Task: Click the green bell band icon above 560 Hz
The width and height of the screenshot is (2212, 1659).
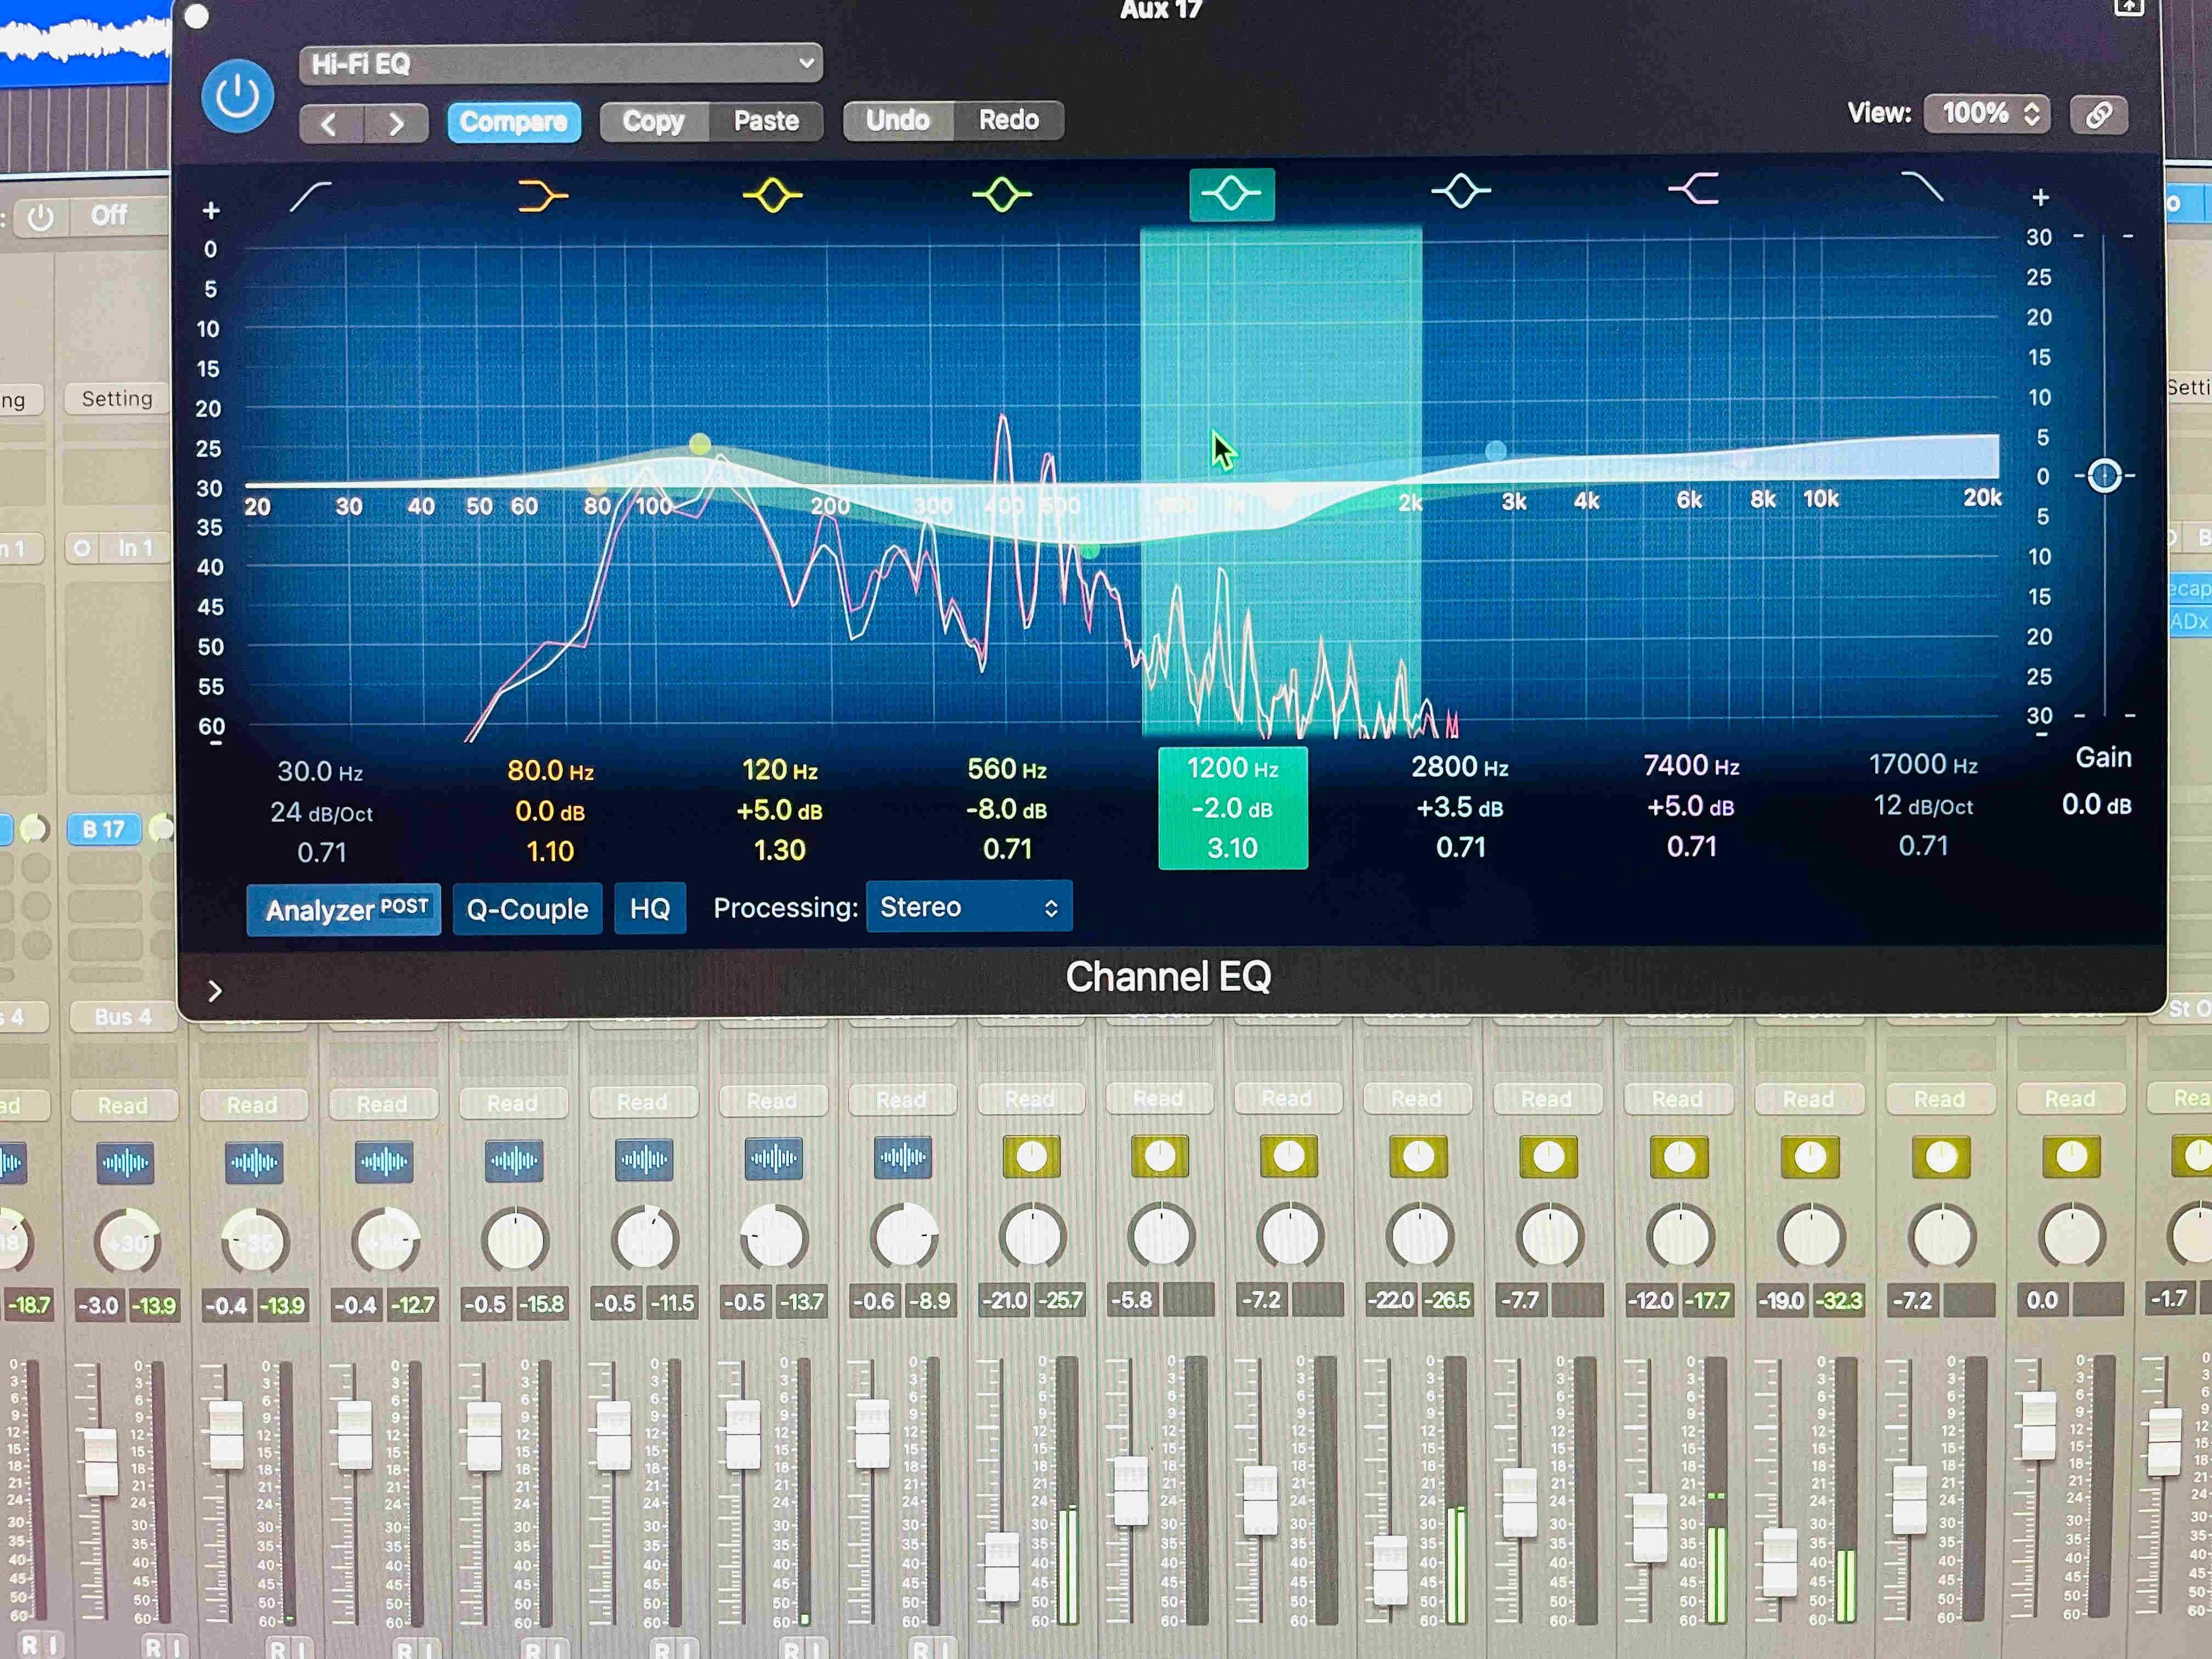Action: (x=1002, y=194)
